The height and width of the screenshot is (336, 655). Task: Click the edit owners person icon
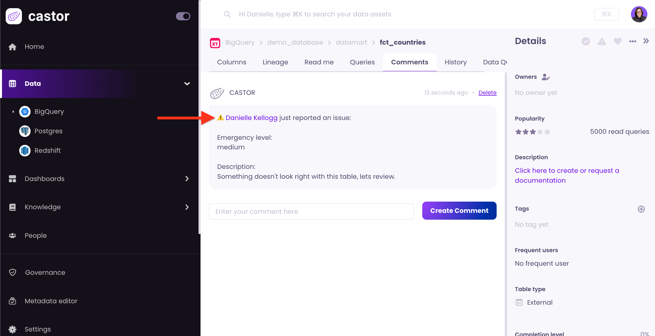546,77
